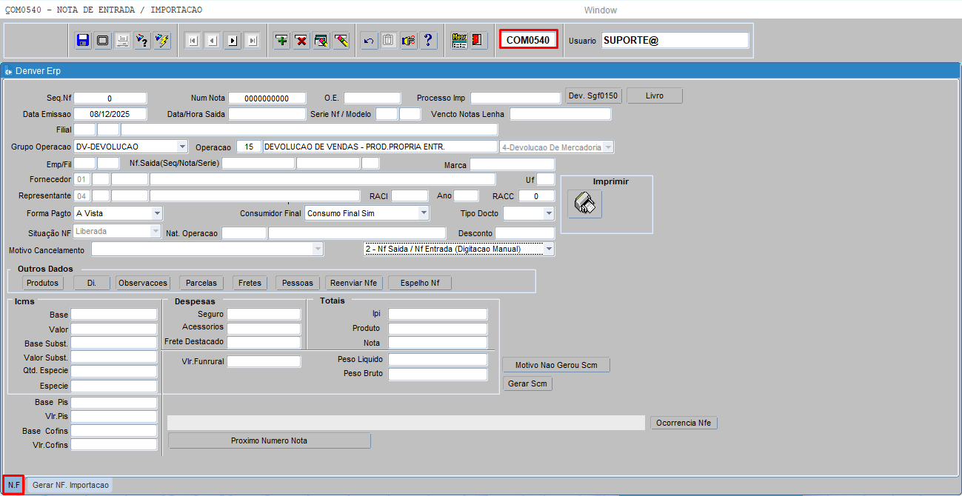Open help with the question mark icon
Viewport: 962px width, 496px height.
point(428,41)
